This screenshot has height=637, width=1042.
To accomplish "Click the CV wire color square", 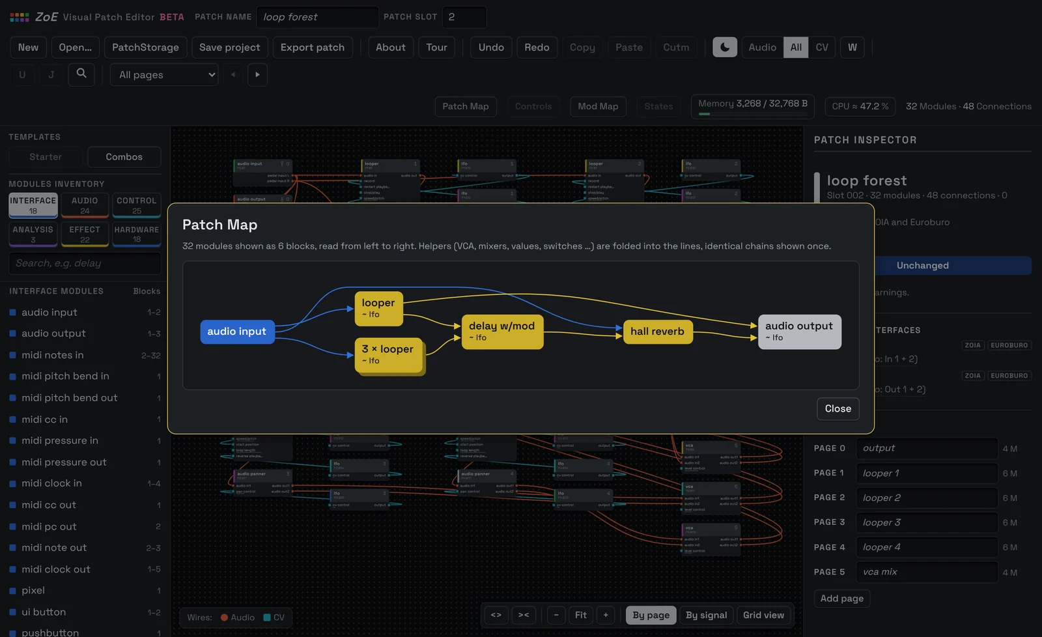I will [x=267, y=617].
